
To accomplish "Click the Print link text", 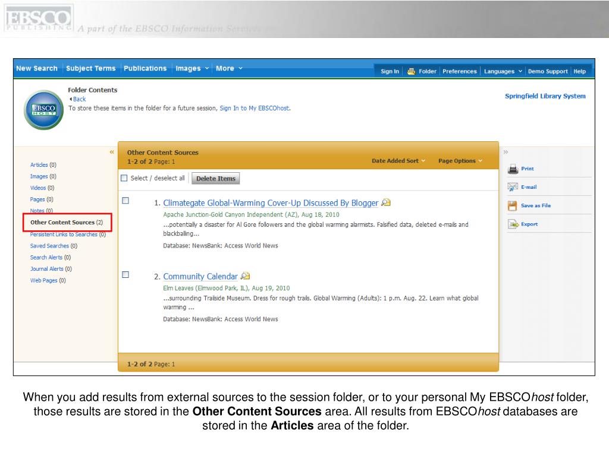I will point(528,169).
